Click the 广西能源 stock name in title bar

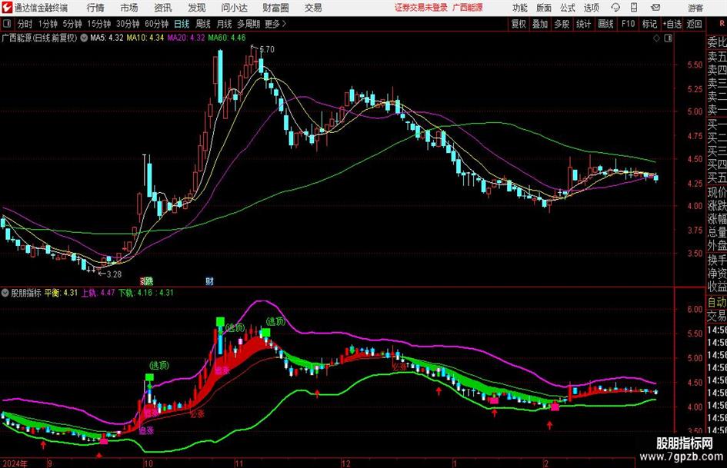[x=468, y=8]
